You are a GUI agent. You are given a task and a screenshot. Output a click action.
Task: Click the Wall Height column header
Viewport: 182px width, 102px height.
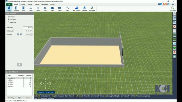[21, 76]
